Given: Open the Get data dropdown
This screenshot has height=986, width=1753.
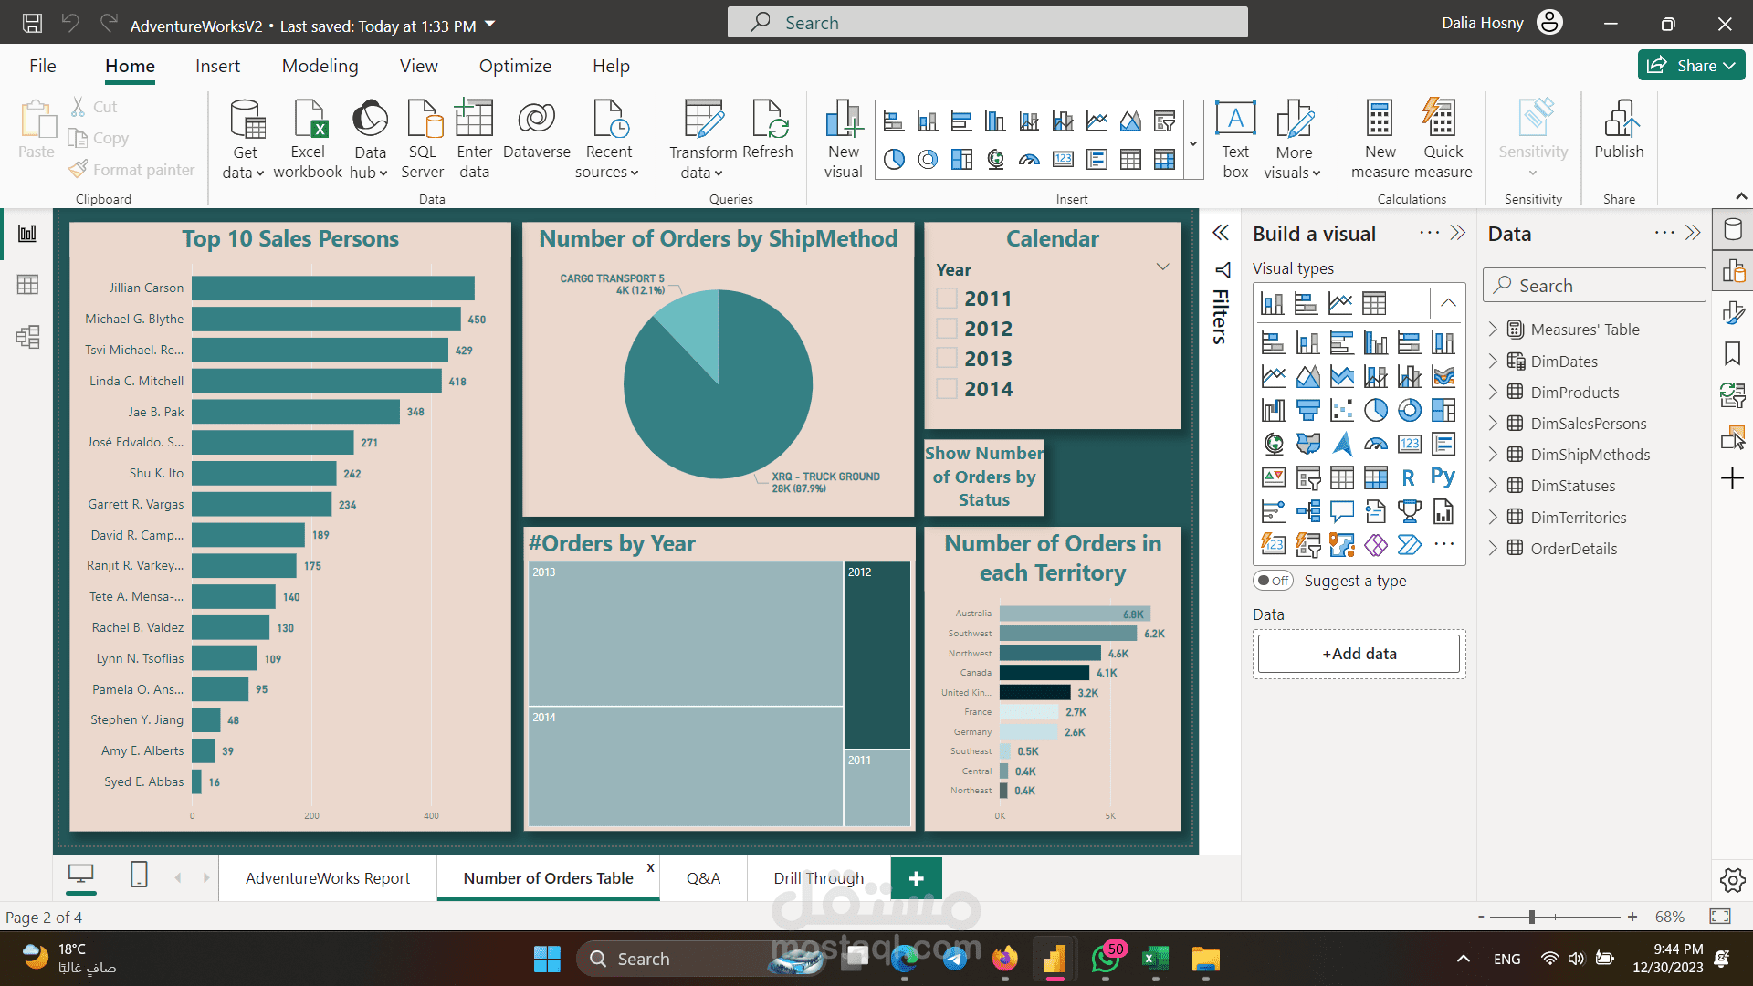Looking at the screenshot, I should [x=244, y=172].
